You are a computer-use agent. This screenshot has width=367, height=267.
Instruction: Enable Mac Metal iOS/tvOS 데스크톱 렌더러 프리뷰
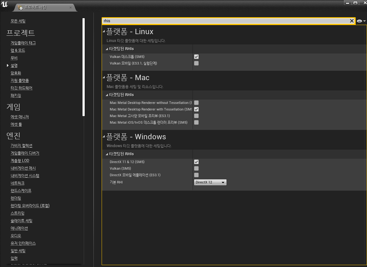(196, 122)
